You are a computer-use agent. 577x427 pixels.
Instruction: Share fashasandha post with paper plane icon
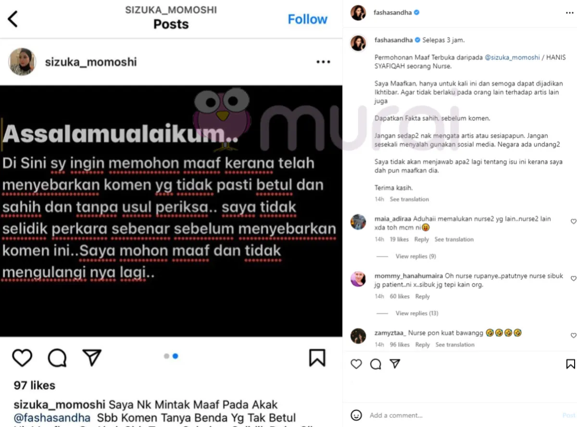(395, 364)
